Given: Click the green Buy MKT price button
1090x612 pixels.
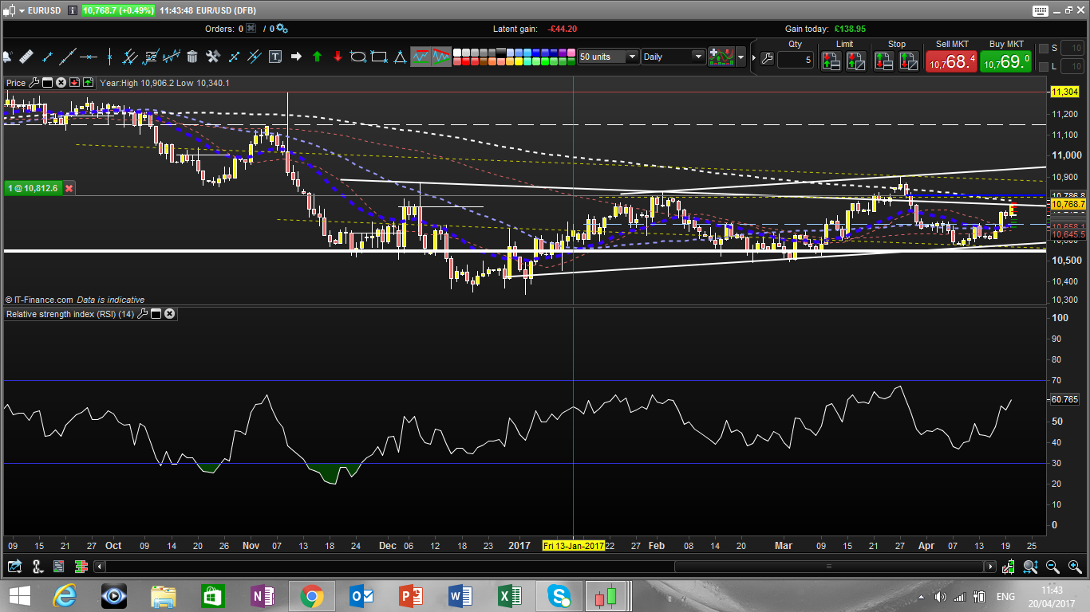Looking at the screenshot, I should (1005, 61).
